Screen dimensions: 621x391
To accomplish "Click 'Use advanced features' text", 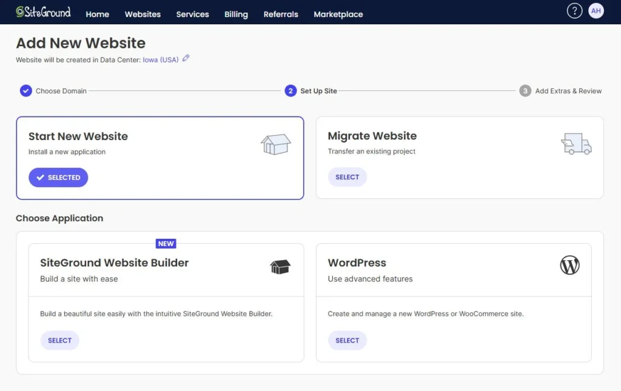I will [370, 279].
